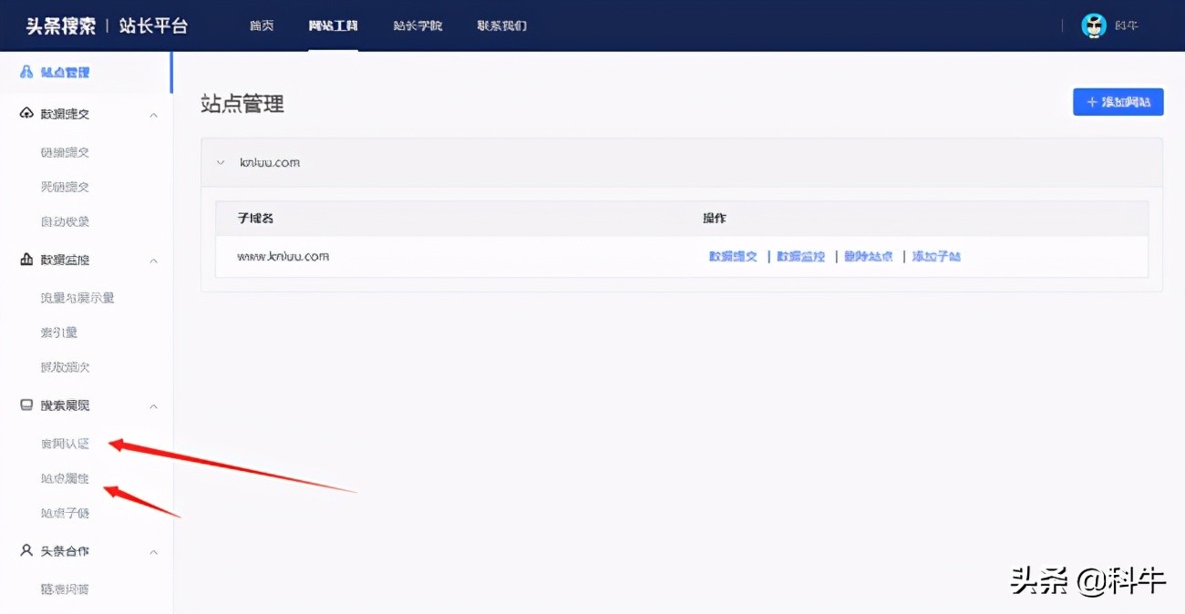
Task: Click the 头条搜索 站长平台 logo
Action: pos(107,26)
